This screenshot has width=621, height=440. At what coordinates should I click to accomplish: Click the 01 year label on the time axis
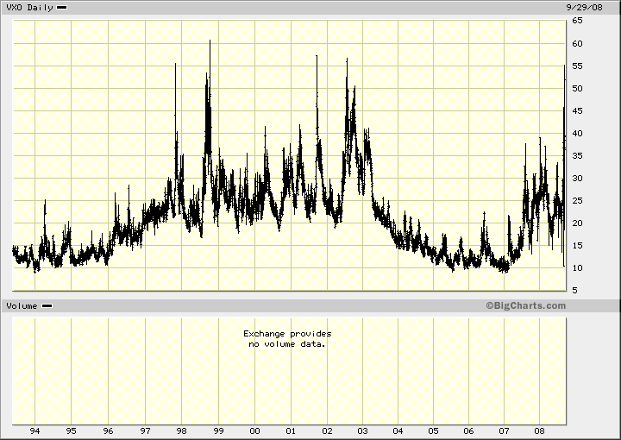click(x=291, y=431)
